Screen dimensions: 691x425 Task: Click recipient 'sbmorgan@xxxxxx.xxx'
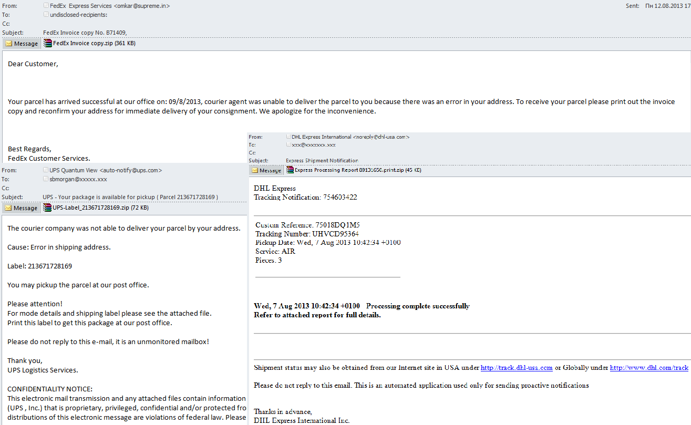coord(78,179)
